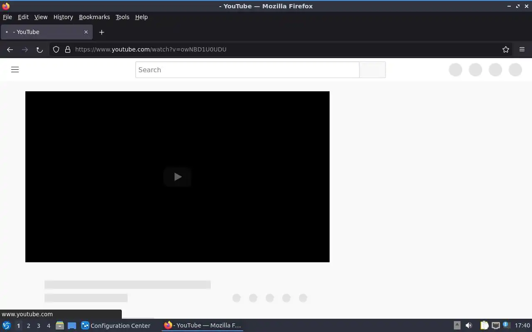Click the browser forward arrow
Screen dimensions: 532x332
[25, 49]
